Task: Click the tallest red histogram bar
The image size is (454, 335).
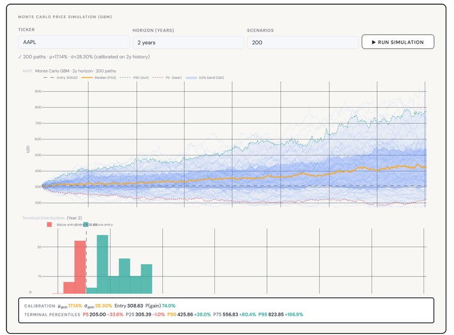Action: tap(80, 267)
